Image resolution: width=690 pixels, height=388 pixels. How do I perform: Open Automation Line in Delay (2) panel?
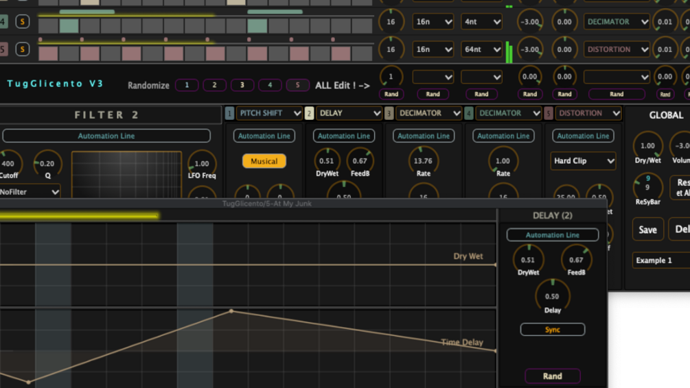click(552, 235)
